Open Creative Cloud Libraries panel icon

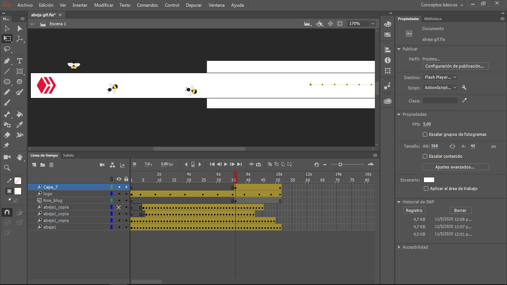click(387, 101)
